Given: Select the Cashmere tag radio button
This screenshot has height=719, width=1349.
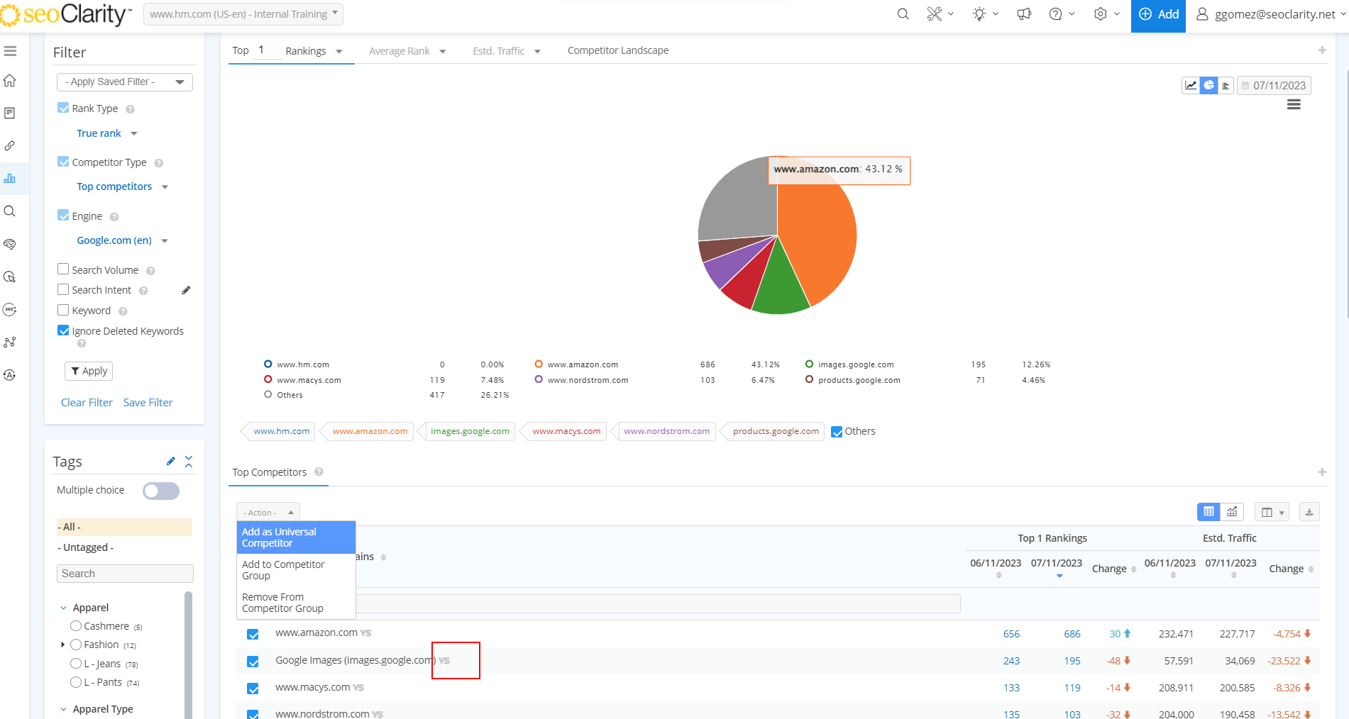Looking at the screenshot, I should coord(76,626).
